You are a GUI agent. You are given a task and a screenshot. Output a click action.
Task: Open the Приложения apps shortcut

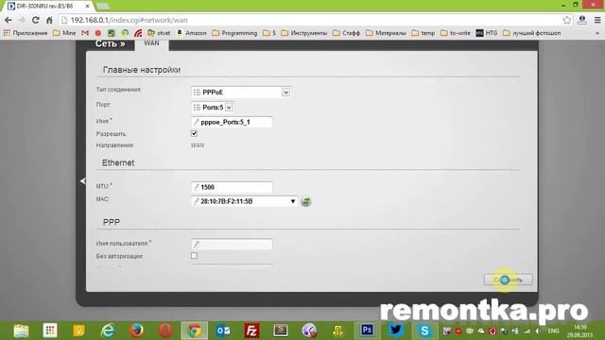26,33
